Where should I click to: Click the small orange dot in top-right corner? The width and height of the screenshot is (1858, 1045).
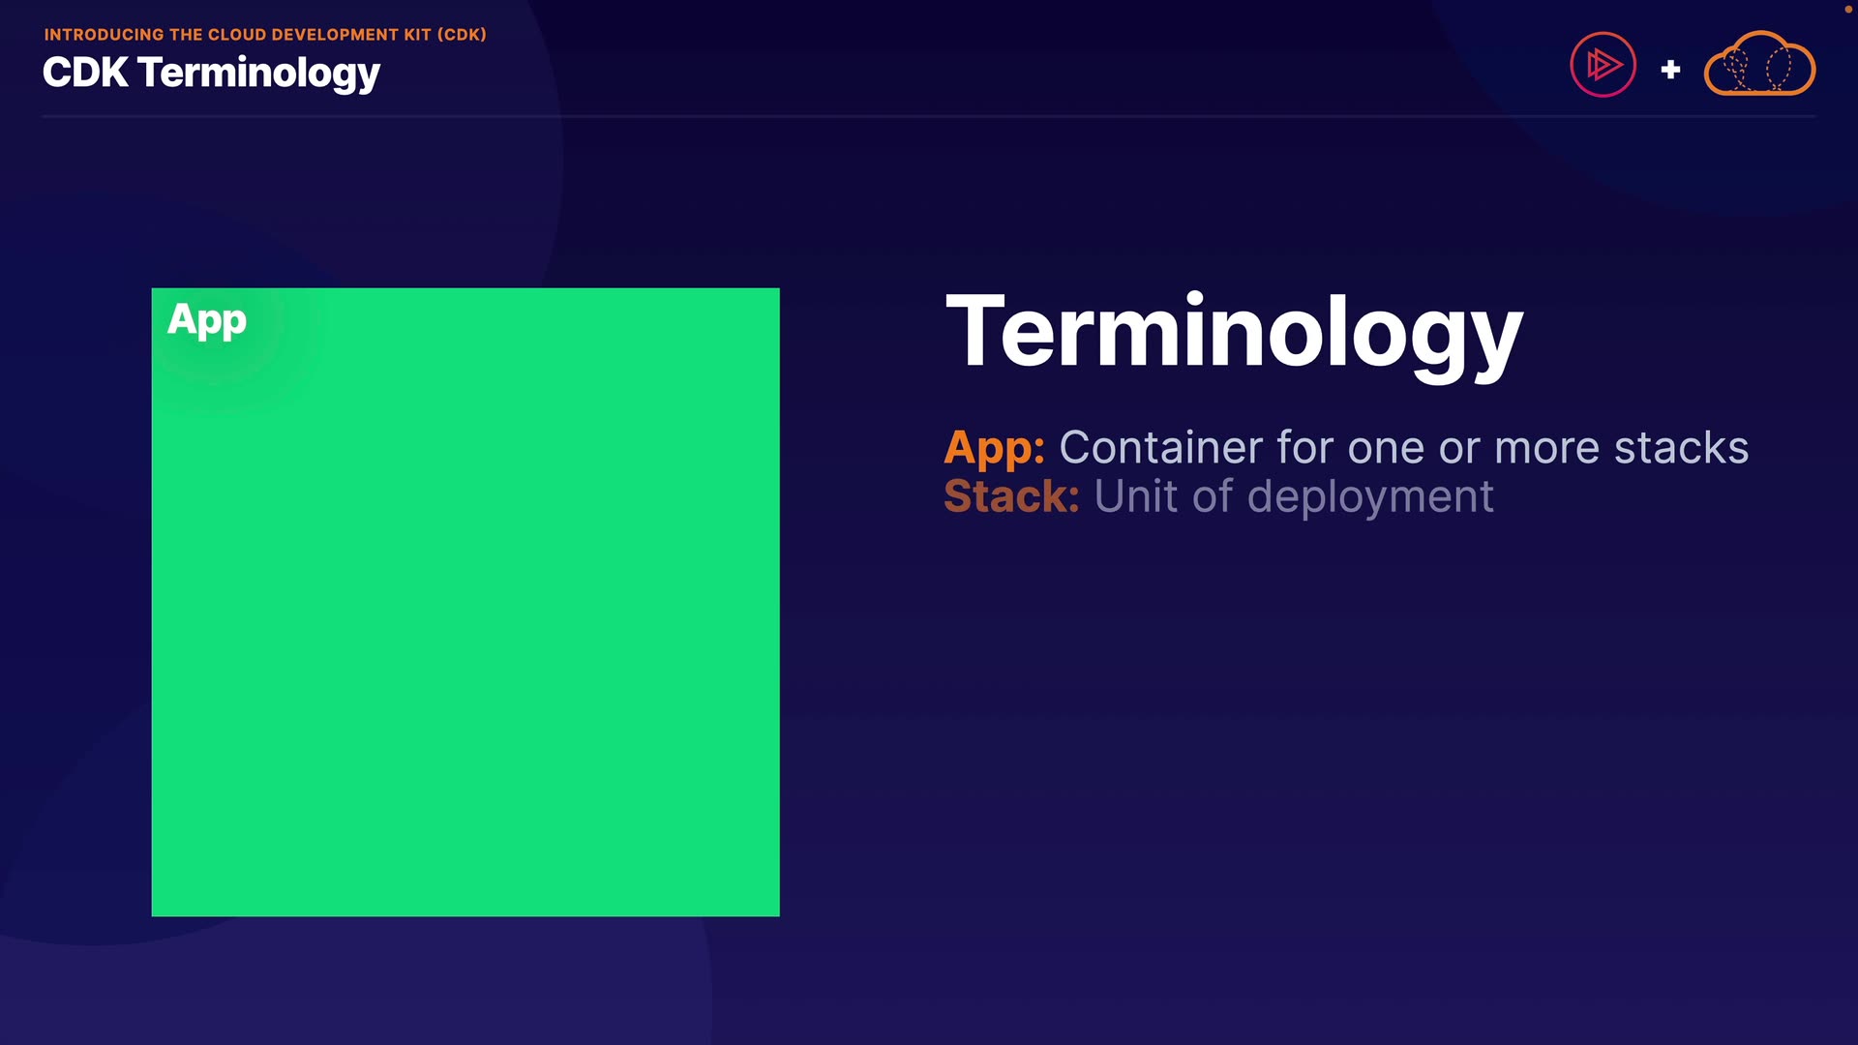[x=1847, y=9]
